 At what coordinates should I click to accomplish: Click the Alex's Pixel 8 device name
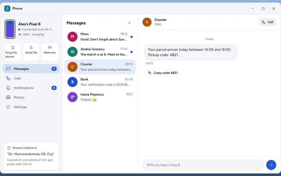(x=29, y=24)
